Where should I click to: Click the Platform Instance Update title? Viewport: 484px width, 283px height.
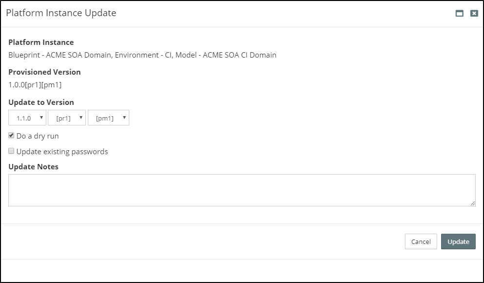(x=61, y=13)
